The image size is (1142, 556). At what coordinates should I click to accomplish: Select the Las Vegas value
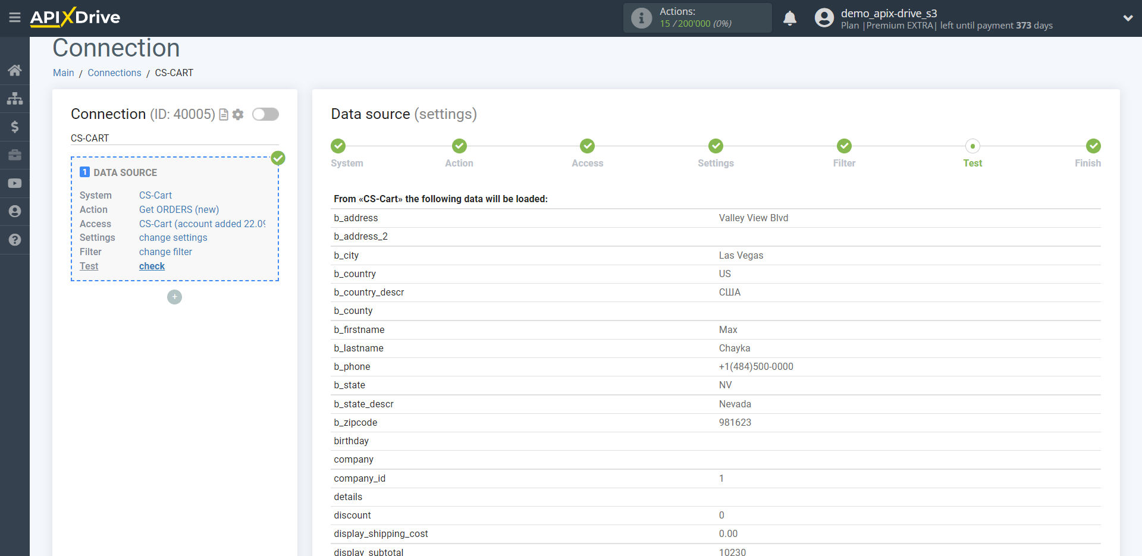tap(741, 255)
